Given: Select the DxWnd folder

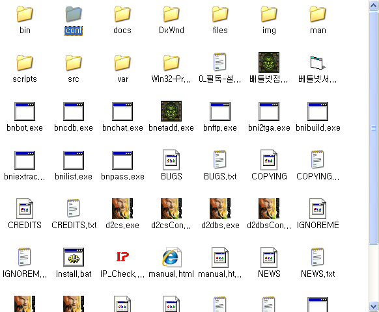Looking at the screenshot, I should (171, 14).
